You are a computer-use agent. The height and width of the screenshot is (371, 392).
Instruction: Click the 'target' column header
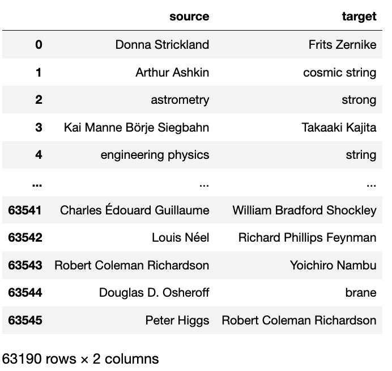click(359, 16)
